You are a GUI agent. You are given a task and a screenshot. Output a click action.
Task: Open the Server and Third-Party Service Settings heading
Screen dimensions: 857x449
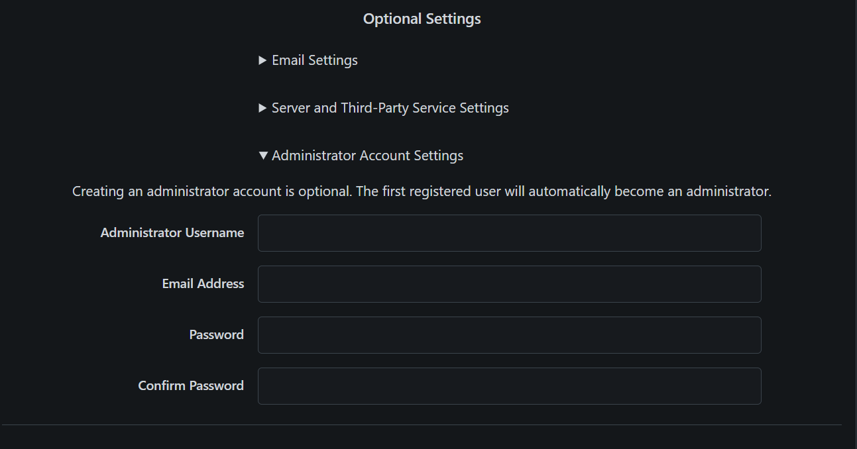point(390,107)
